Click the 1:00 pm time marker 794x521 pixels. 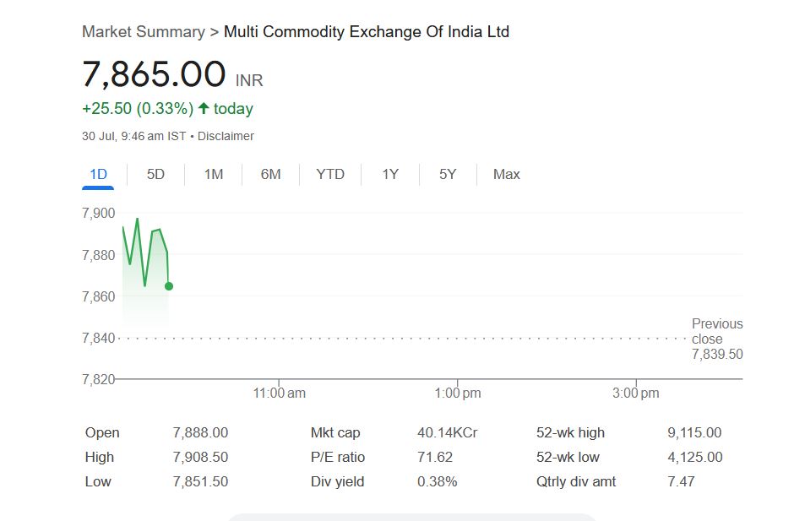point(458,393)
